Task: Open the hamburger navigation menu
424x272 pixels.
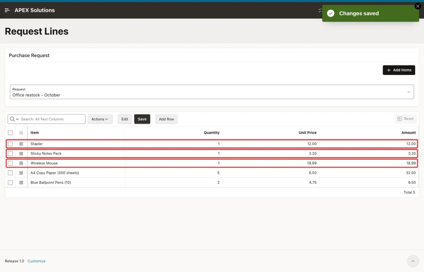Action: tap(7, 10)
